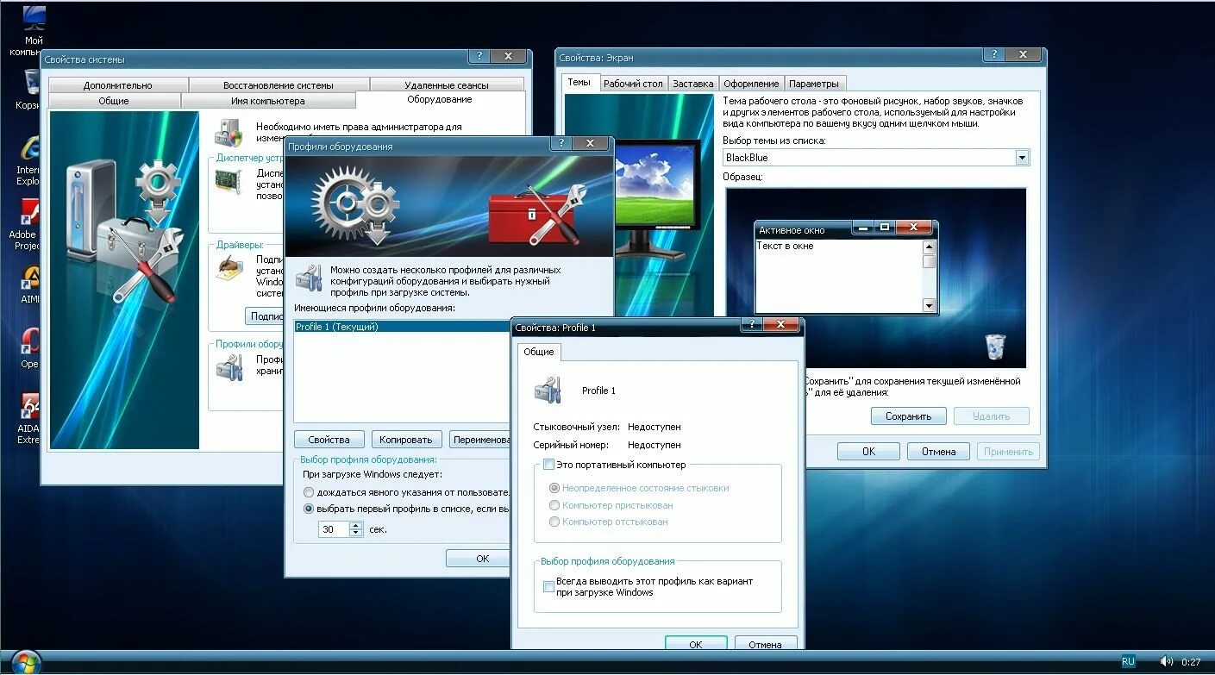The height and width of the screenshot is (675, 1215).
Task: Click the down arrow on the 30 sec spinner
Action: [355, 533]
